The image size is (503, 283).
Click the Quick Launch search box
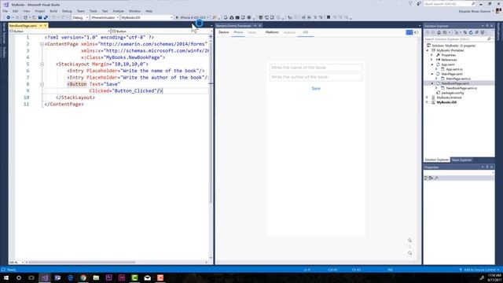click(449, 4)
